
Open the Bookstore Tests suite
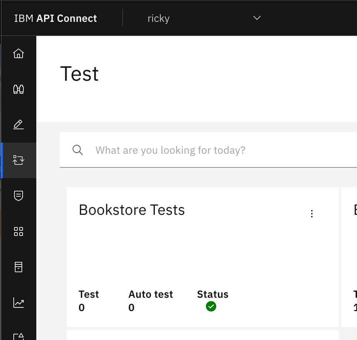point(131,210)
